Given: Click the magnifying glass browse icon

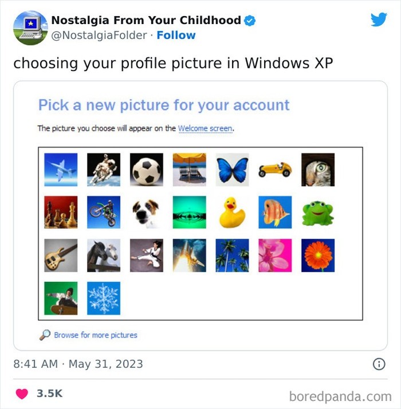Looking at the screenshot, I should tap(45, 335).
